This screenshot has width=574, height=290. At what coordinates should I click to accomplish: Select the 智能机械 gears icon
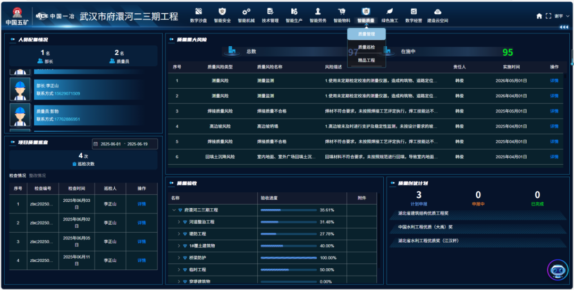(x=246, y=12)
